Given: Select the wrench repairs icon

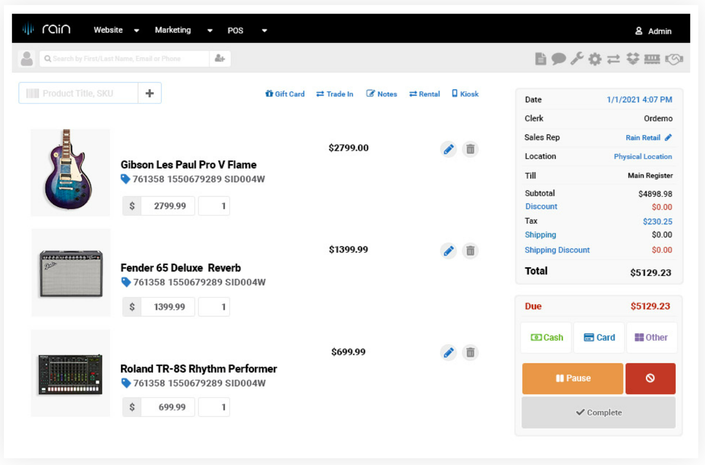Looking at the screenshot, I should pos(577,58).
